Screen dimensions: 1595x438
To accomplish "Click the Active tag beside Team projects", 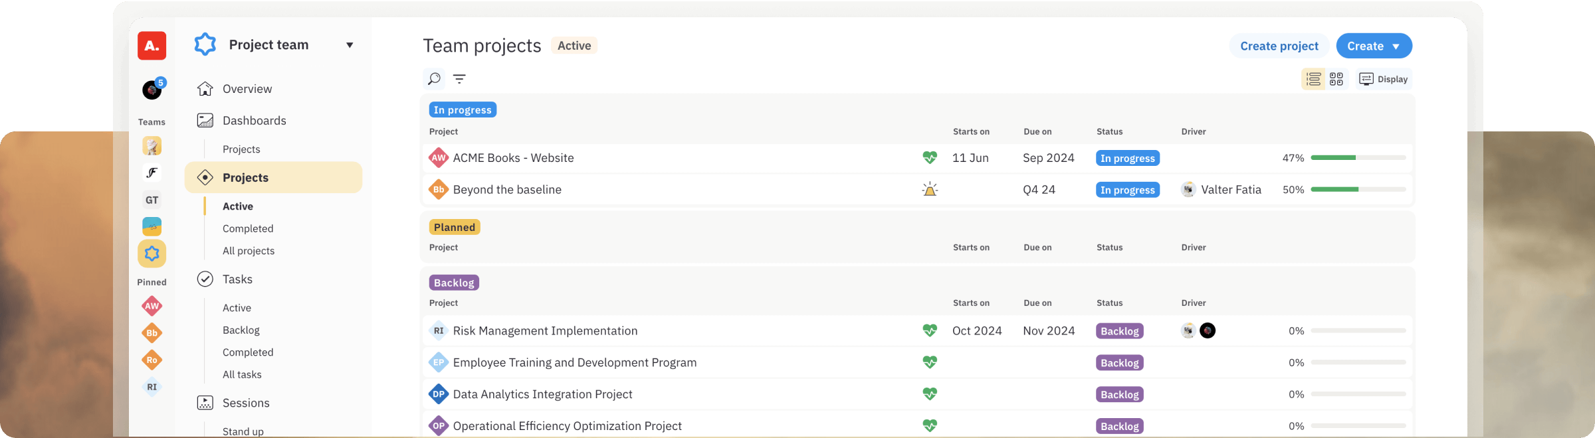I will (574, 46).
